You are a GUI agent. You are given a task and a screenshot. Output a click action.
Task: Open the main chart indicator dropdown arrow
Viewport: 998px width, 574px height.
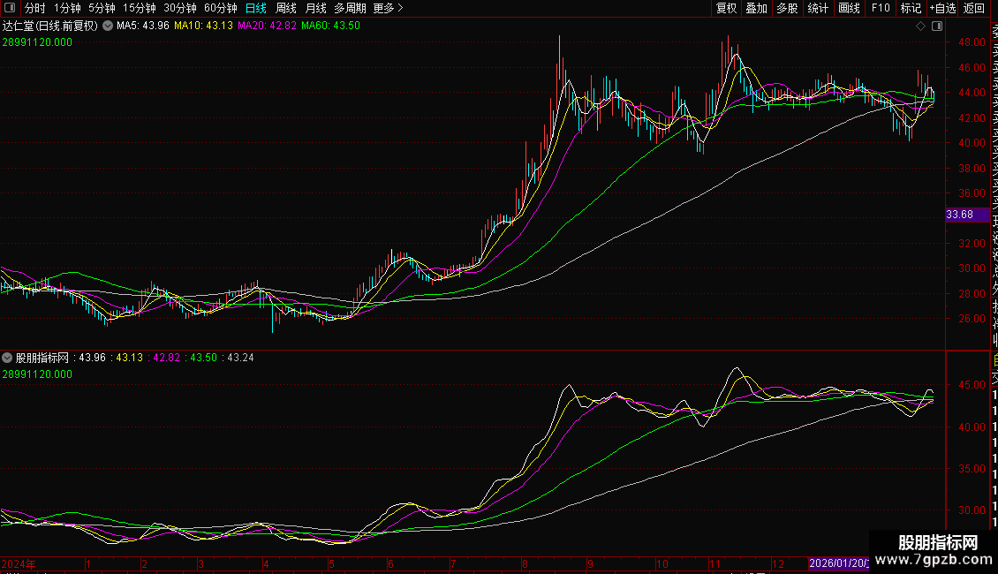coord(108,26)
